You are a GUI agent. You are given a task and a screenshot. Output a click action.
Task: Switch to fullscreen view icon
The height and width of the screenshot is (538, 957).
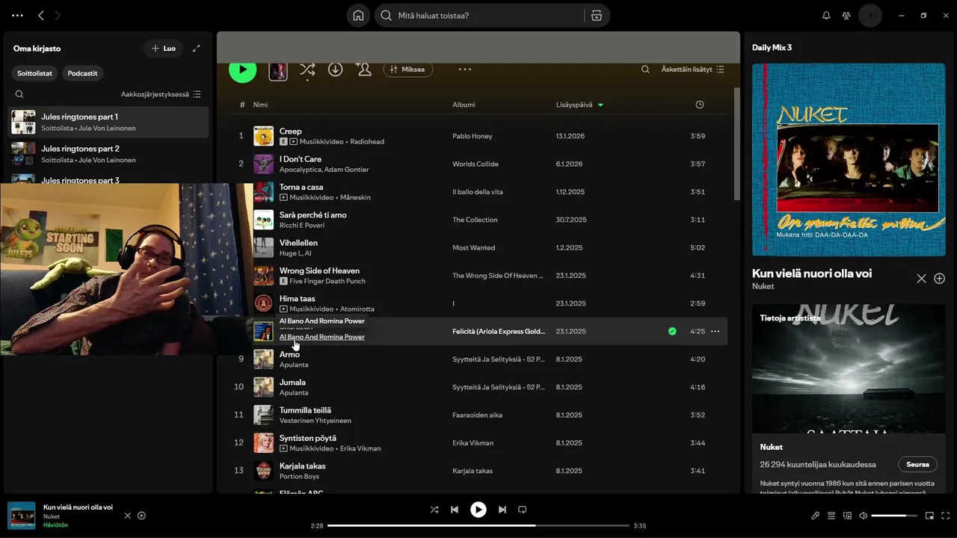pos(946,516)
